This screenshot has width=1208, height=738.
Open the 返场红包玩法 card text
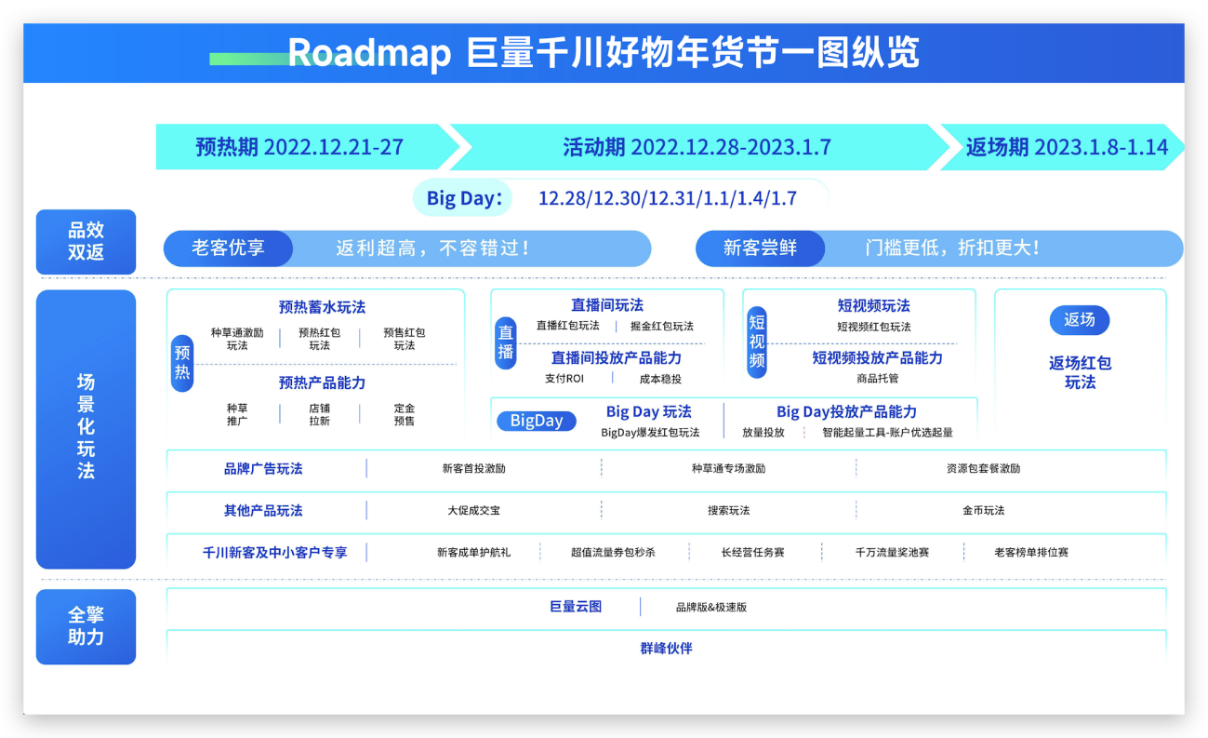(x=1080, y=372)
